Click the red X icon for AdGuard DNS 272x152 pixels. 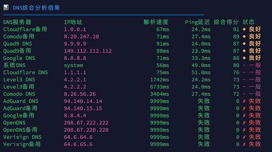click(x=244, y=101)
